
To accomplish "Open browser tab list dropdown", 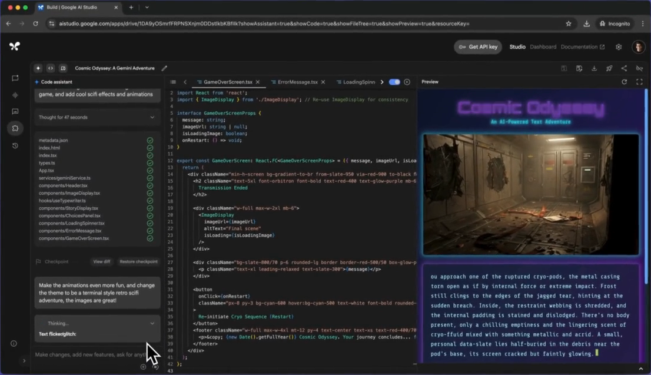I will [x=147, y=7].
